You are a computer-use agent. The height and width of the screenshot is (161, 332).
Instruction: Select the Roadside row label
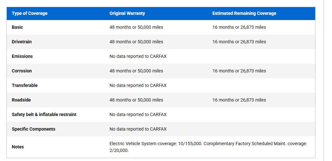coord(21,100)
